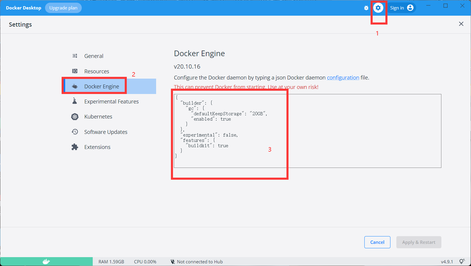Click the General sliders icon
471x266 pixels.
[x=75, y=56]
